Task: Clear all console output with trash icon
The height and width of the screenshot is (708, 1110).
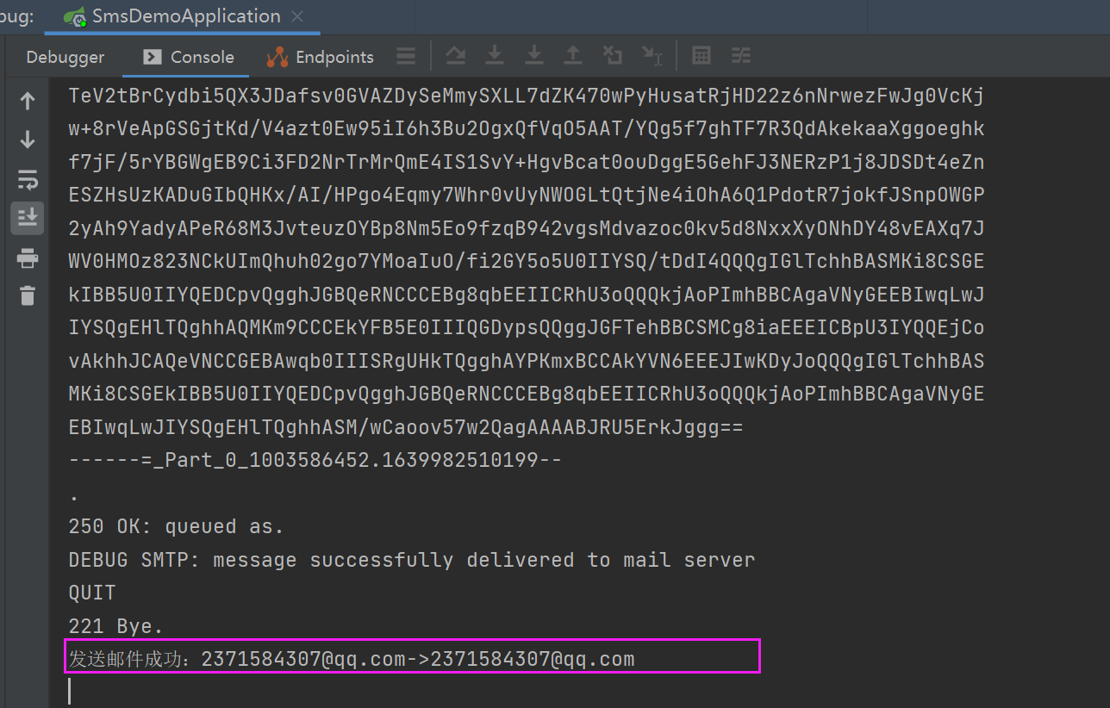Action: 28,295
